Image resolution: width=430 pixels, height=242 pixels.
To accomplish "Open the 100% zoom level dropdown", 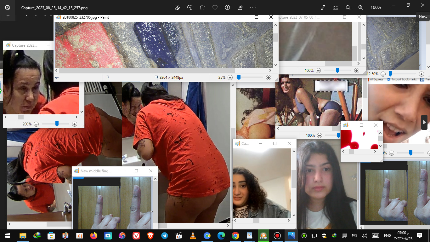I will (376, 8).
